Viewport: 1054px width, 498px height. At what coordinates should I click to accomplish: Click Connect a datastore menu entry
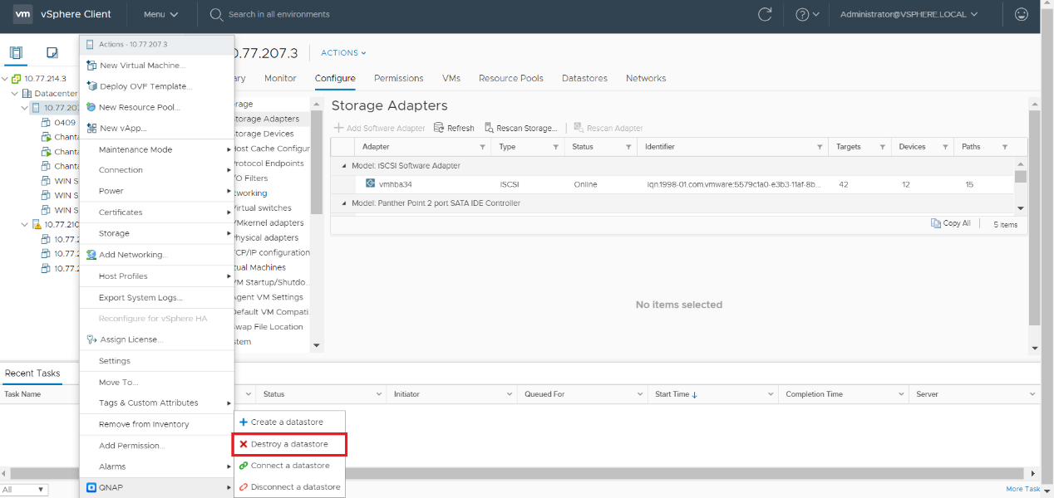coord(289,466)
